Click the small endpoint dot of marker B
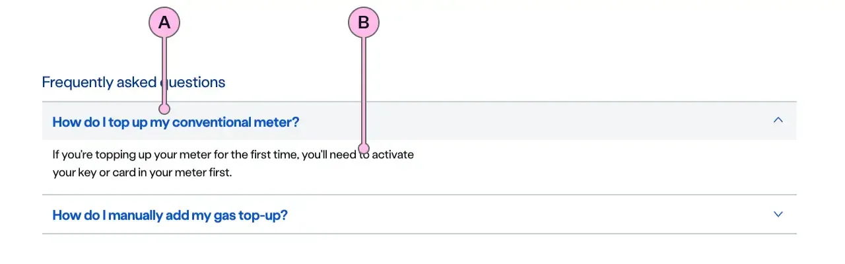 coord(364,148)
